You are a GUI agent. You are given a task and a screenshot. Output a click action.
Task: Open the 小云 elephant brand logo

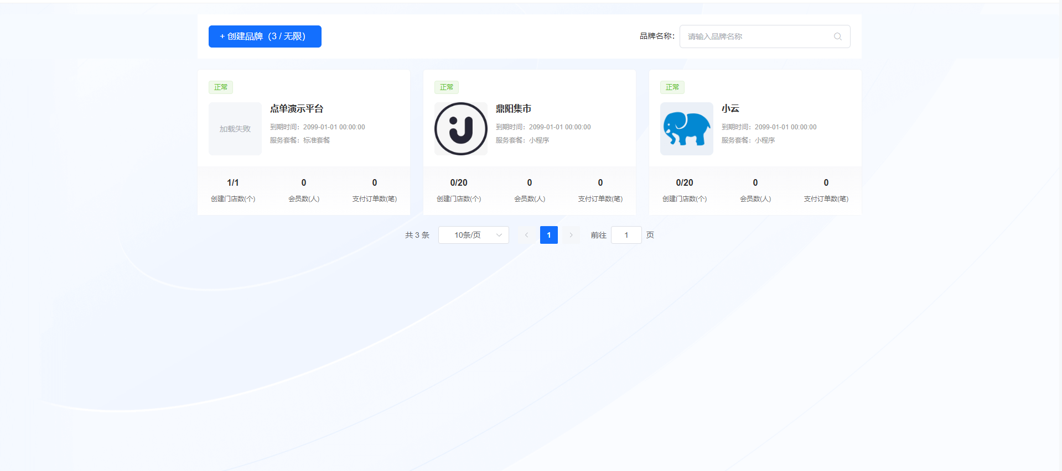pos(687,129)
